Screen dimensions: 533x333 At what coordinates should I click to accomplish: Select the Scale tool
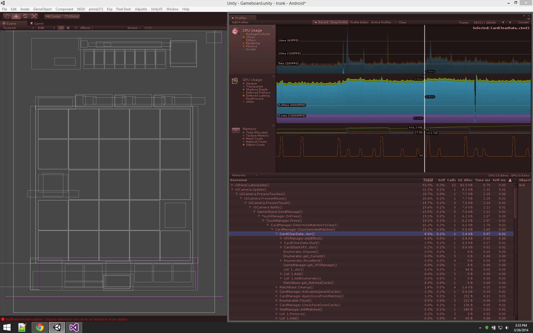click(34, 16)
